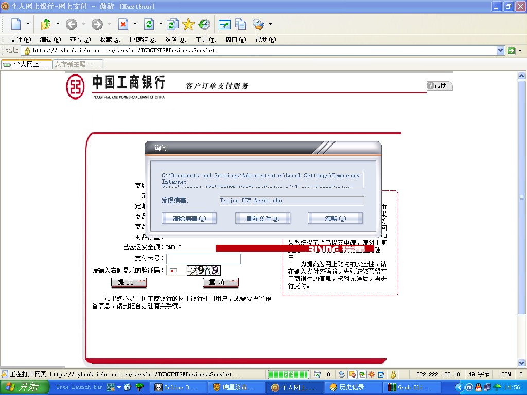Click the recycle bin icon in status bar
Viewport: 527px width, 395px height.
(317, 374)
